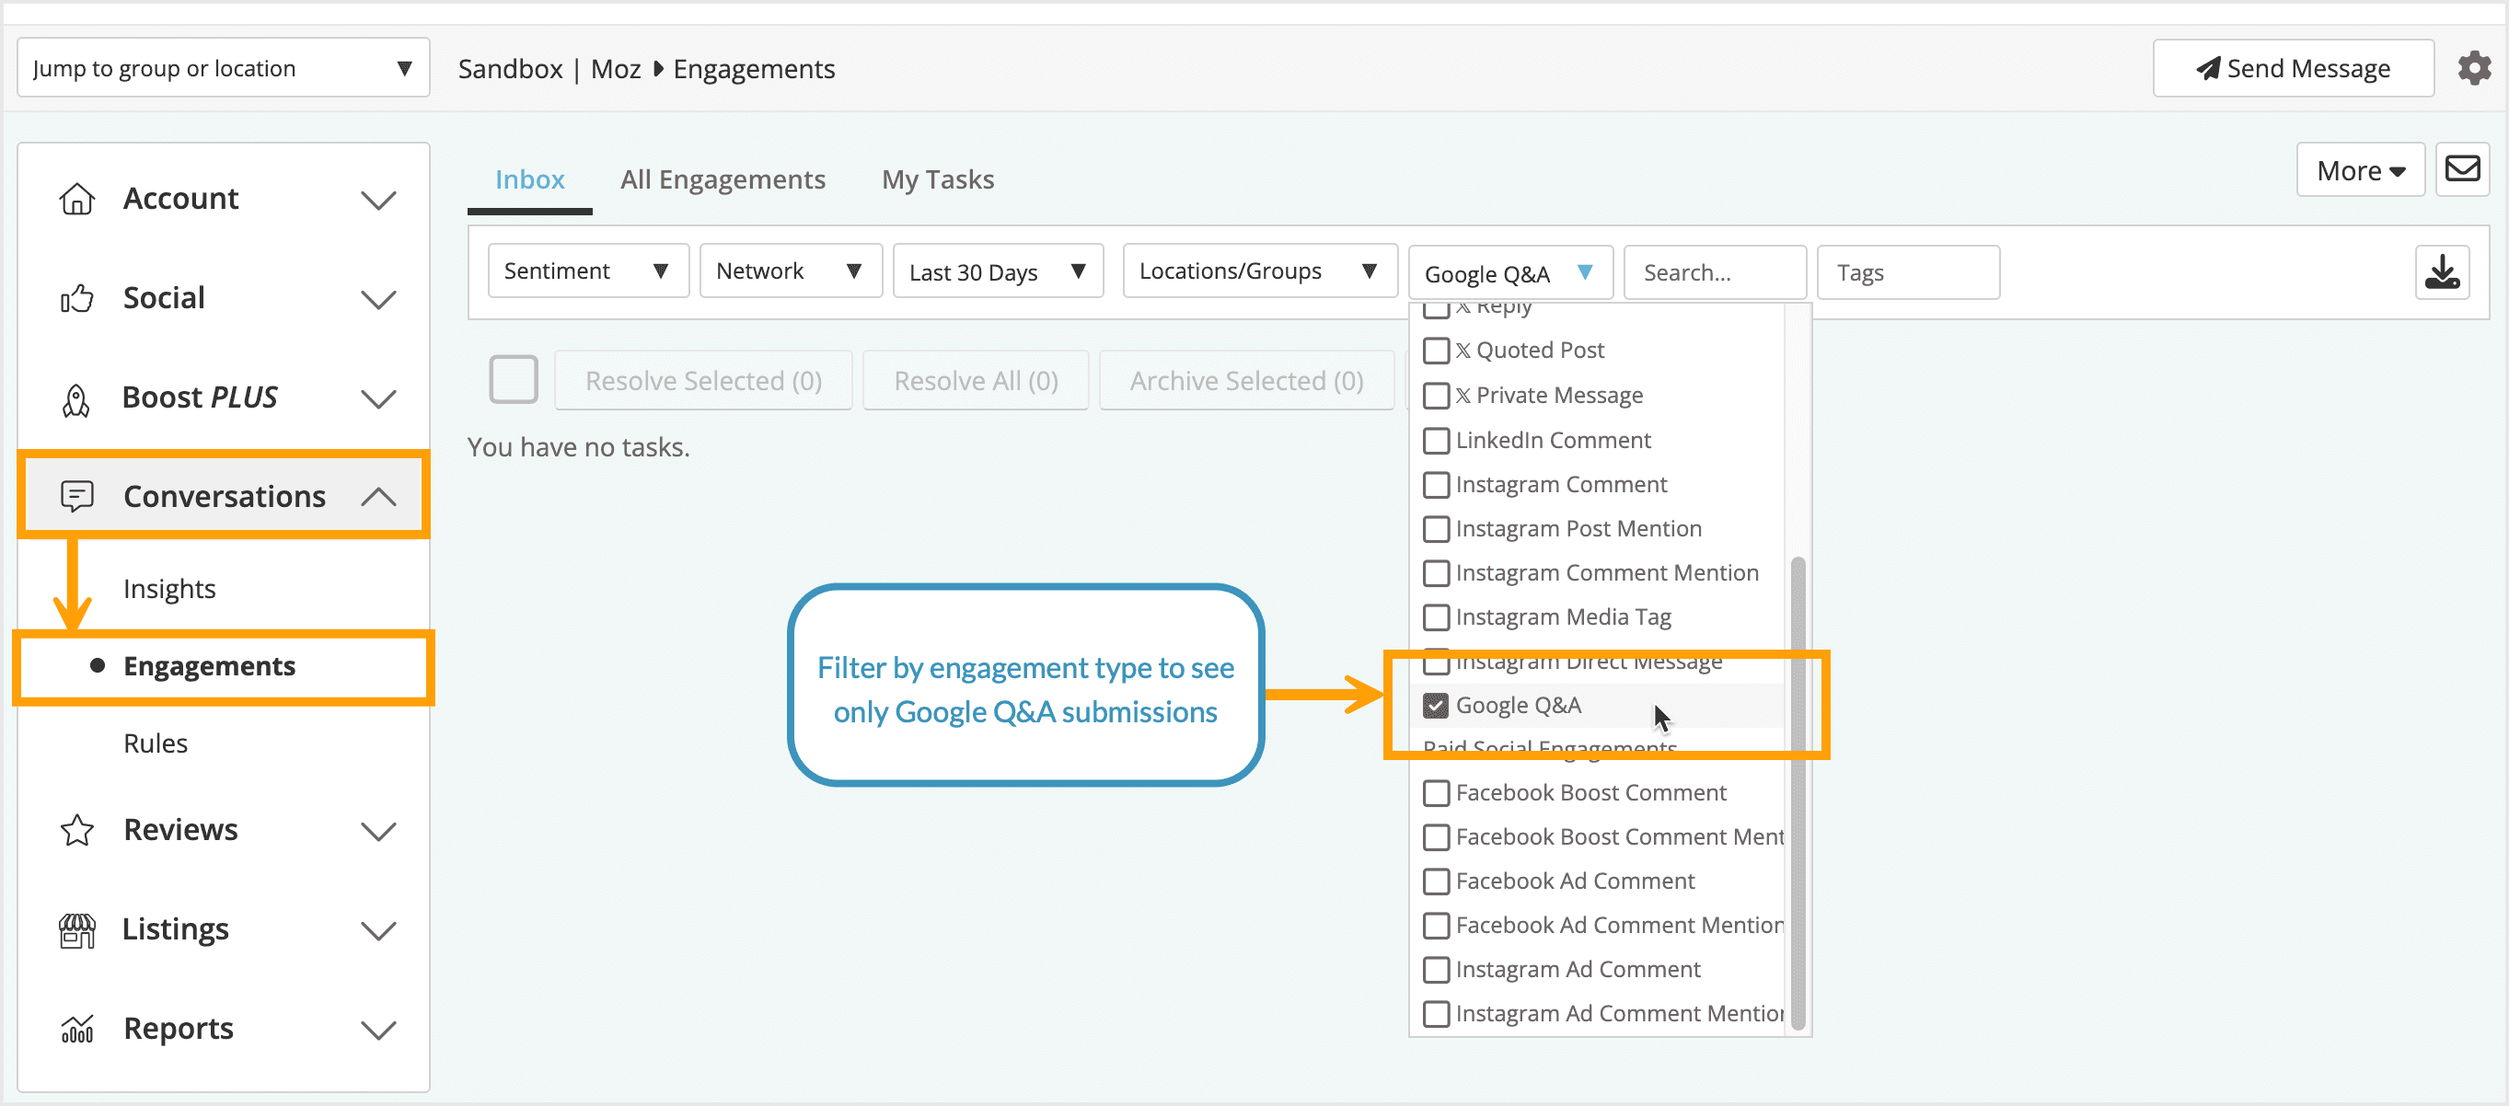This screenshot has height=1106, width=2509.
Task: Go to the Rules page
Action: [x=155, y=743]
